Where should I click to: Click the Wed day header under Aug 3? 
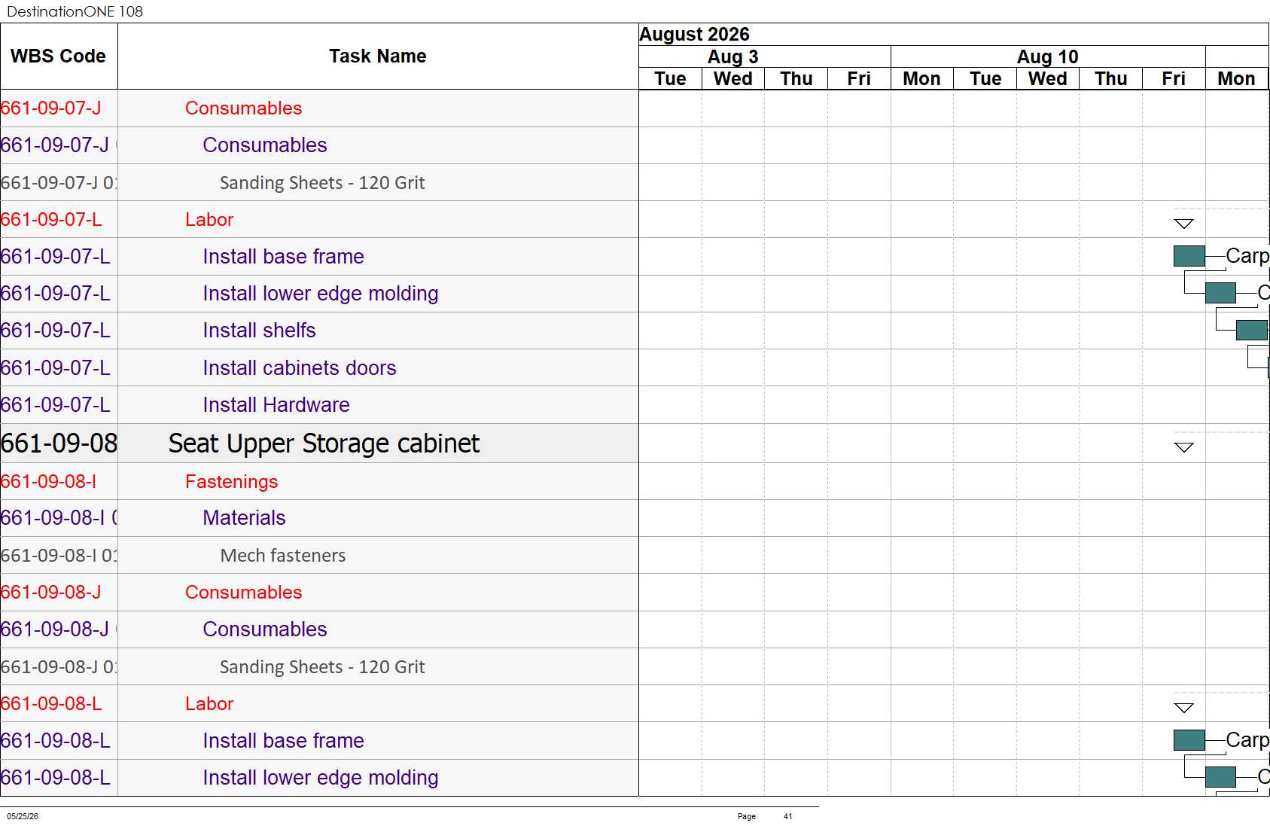[733, 79]
